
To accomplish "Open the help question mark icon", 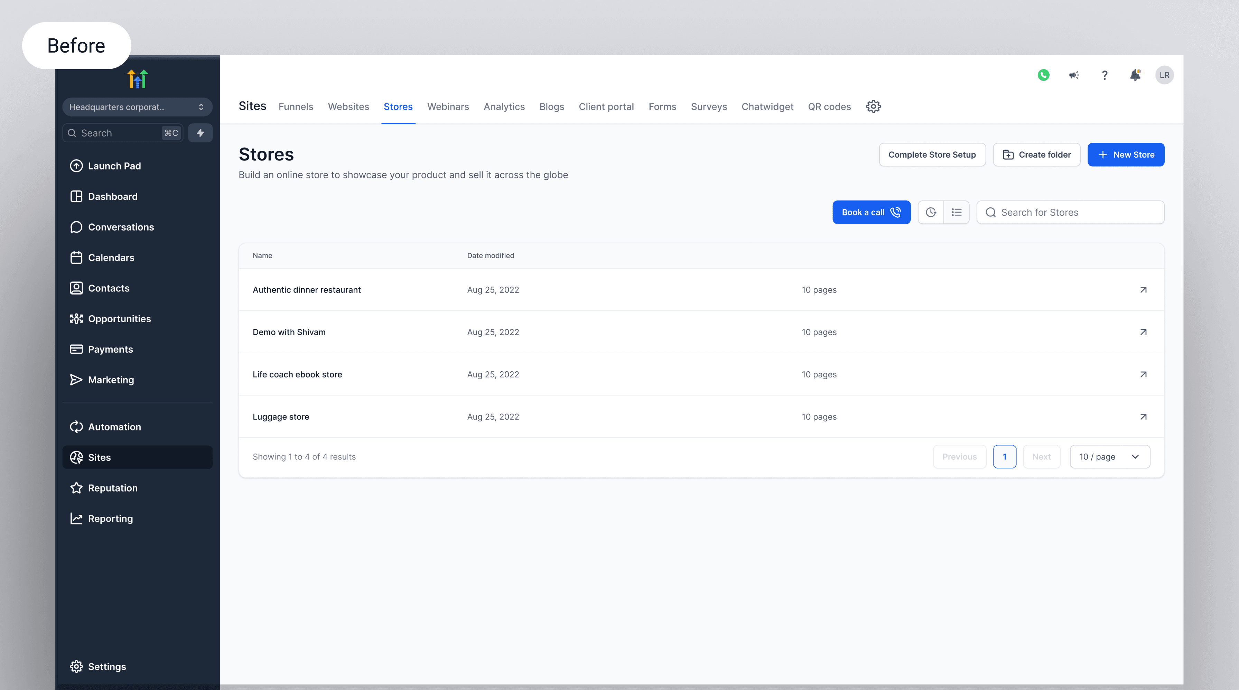I will 1105,75.
